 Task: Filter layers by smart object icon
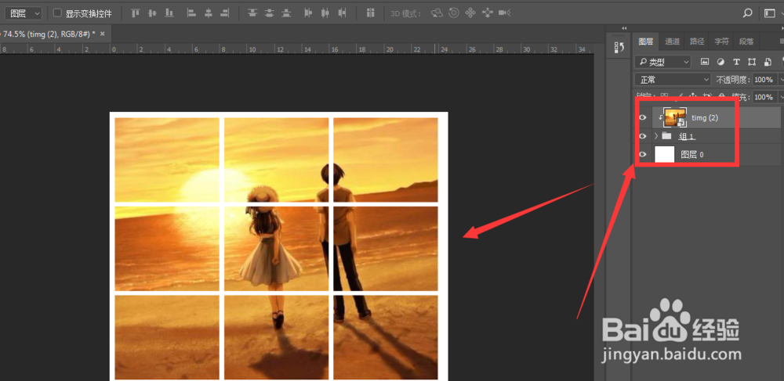pos(768,62)
